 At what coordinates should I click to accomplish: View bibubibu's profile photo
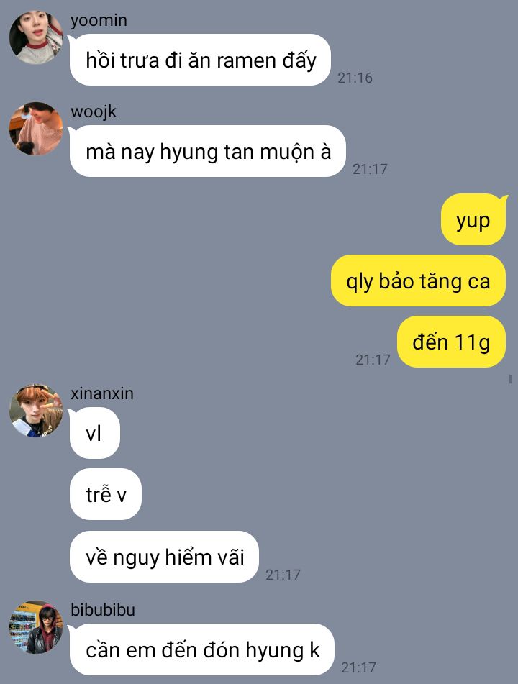pos(36,627)
